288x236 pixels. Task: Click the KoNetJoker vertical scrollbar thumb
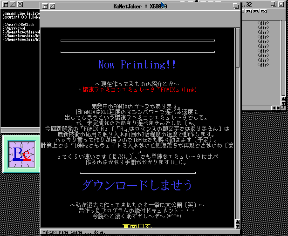coord(238,48)
